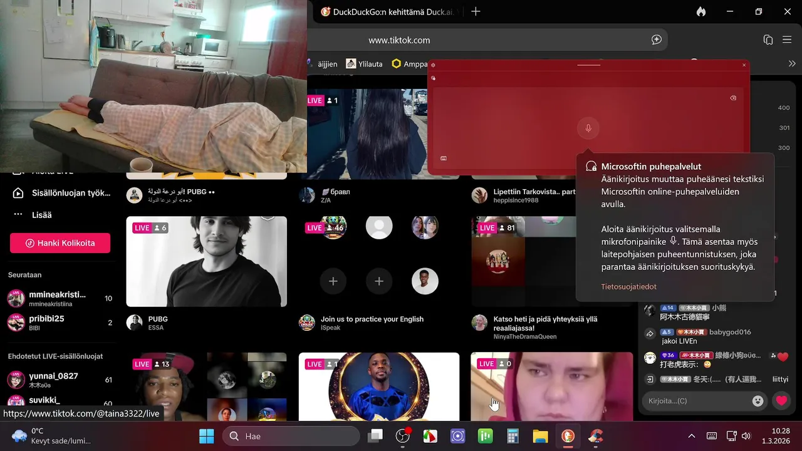The image size is (802, 451).
Task: Open followed account pribibi25
Action: point(60,323)
